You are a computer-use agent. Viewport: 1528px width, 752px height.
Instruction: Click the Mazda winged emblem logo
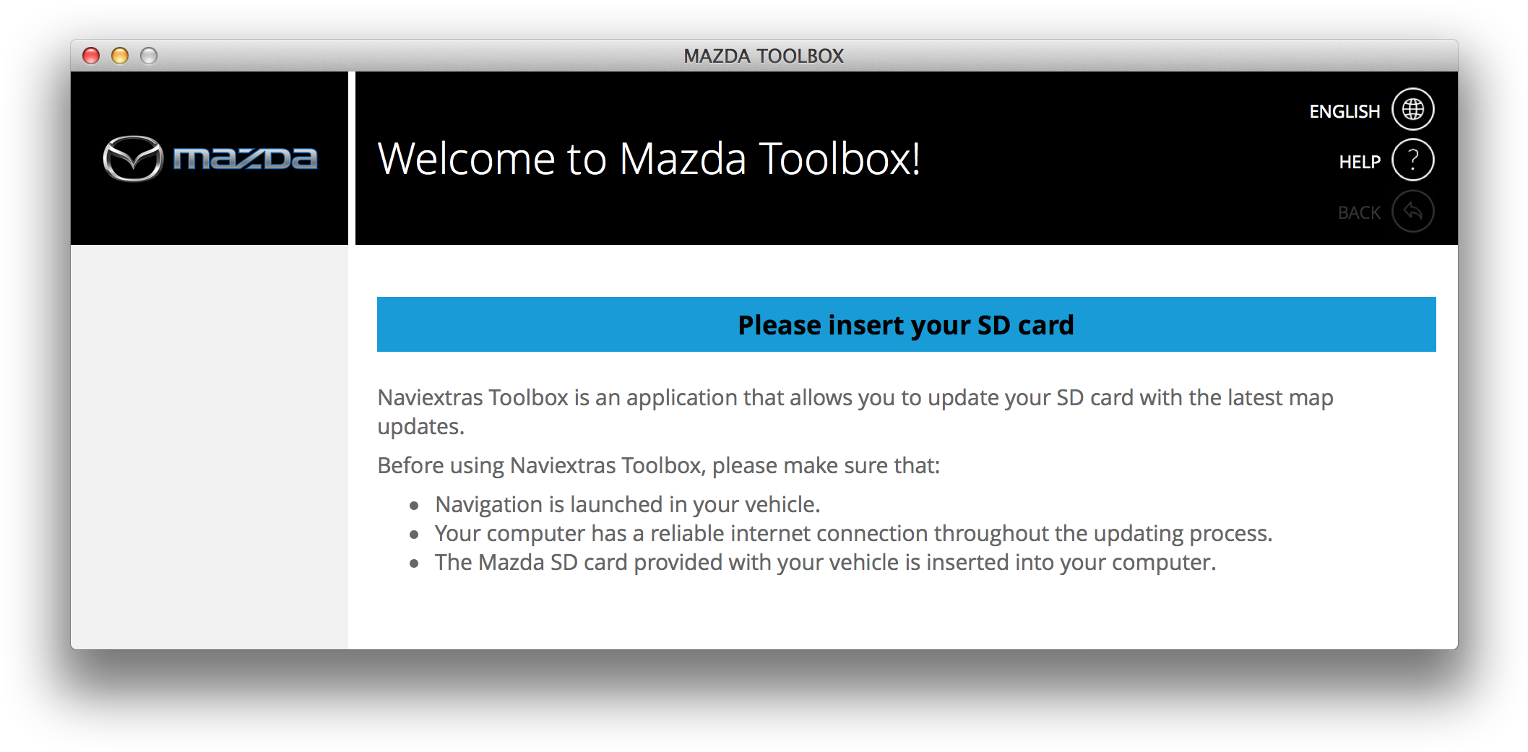[133, 158]
